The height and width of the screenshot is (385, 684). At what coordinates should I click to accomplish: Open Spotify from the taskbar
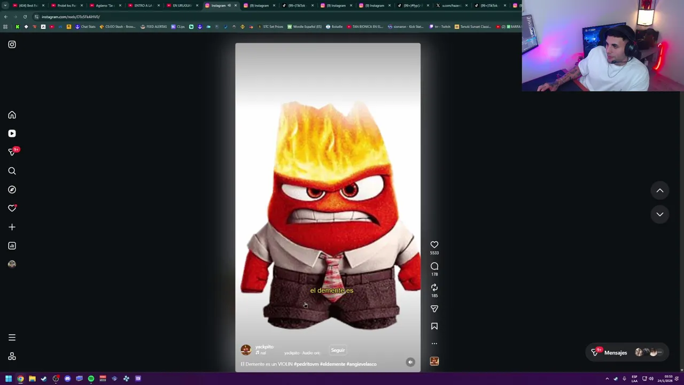pyautogui.click(x=91, y=379)
